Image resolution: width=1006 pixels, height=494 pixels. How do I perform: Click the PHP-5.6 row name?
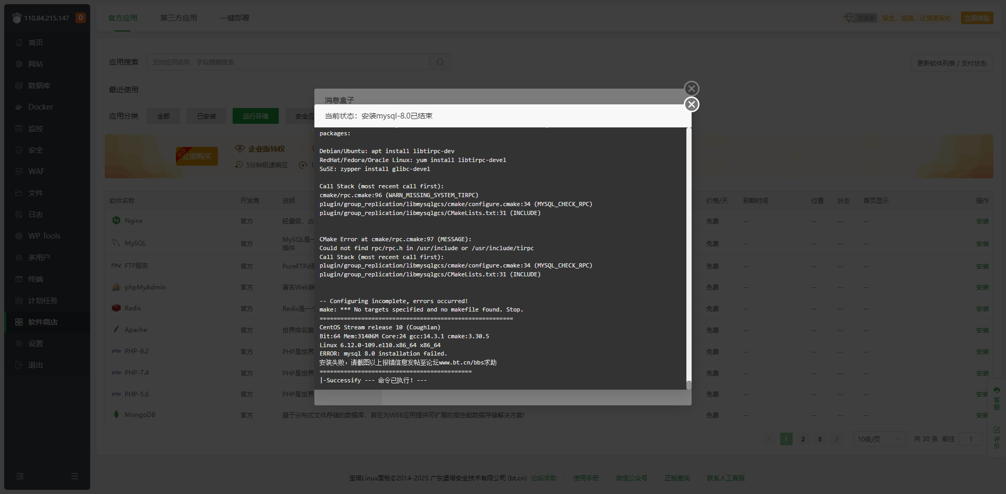[x=137, y=394]
